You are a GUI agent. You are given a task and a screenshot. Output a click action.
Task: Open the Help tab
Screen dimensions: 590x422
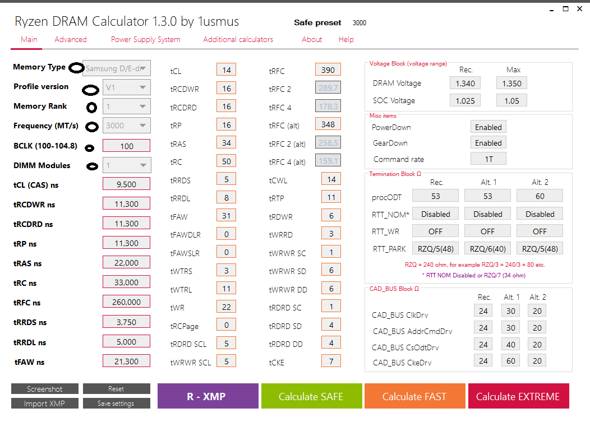point(346,39)
